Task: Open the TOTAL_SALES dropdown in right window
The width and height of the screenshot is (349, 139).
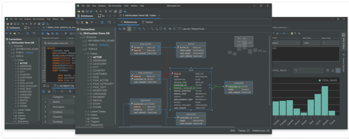Action: point(281,70)
